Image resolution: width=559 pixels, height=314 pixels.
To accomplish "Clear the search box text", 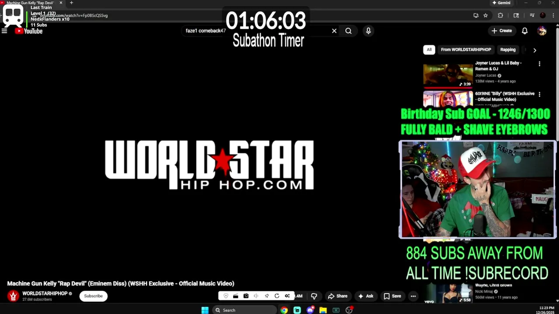I will (x=334, y=31).
